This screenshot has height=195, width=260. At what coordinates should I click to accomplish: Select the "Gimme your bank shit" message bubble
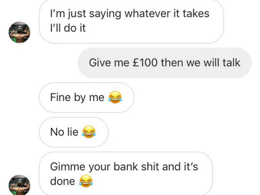(126, 173)
